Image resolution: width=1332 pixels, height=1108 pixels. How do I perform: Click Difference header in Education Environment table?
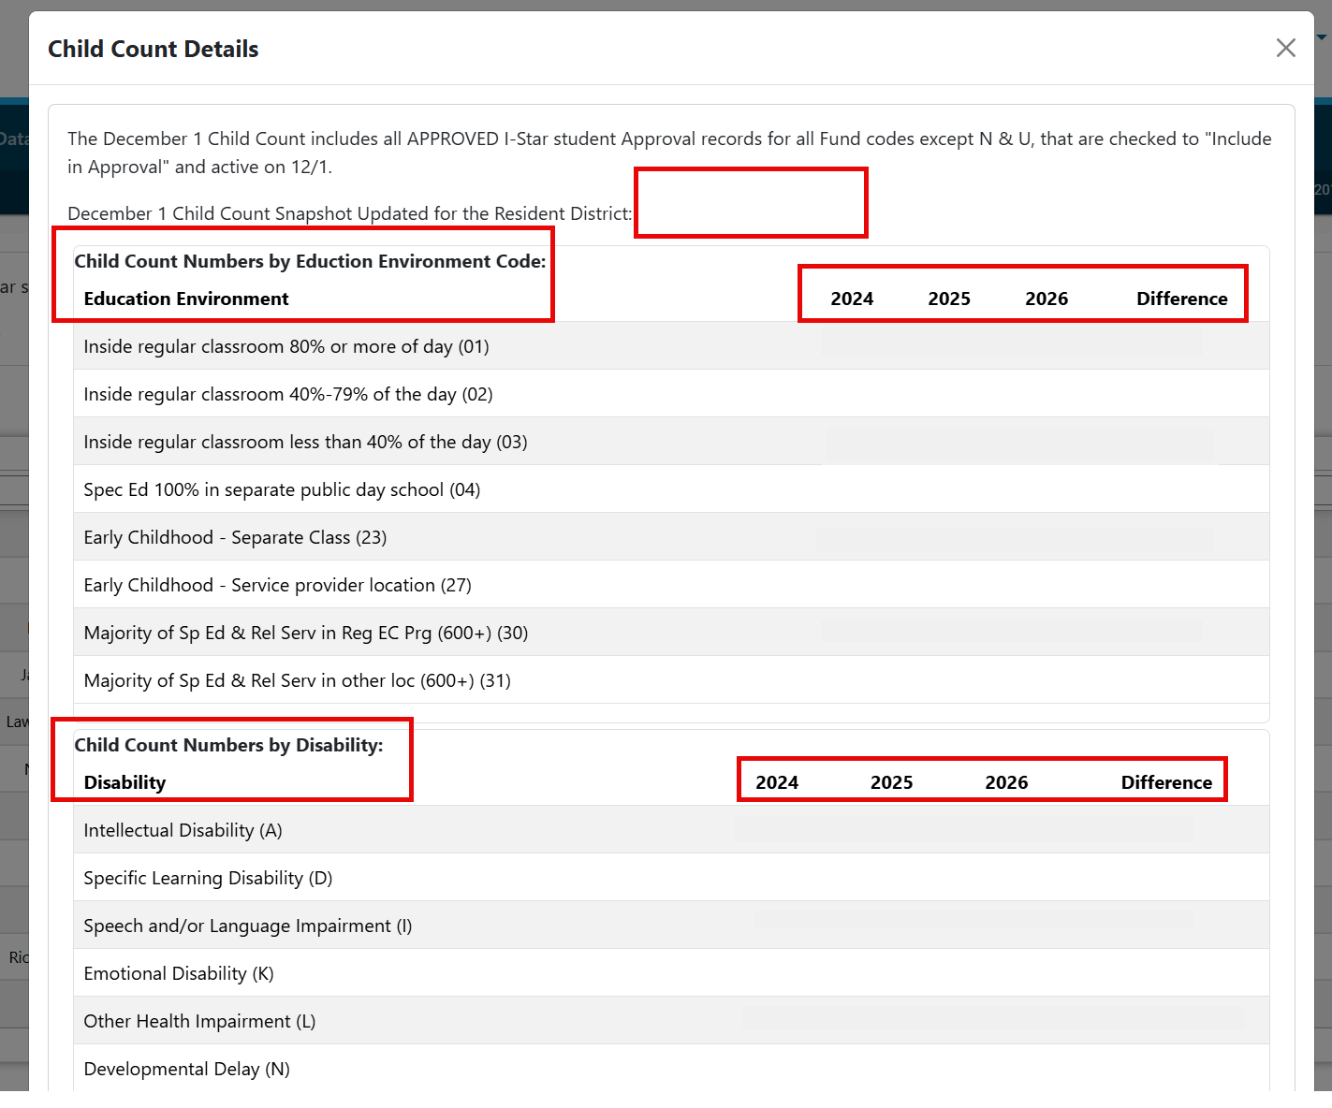point(1181,299)
